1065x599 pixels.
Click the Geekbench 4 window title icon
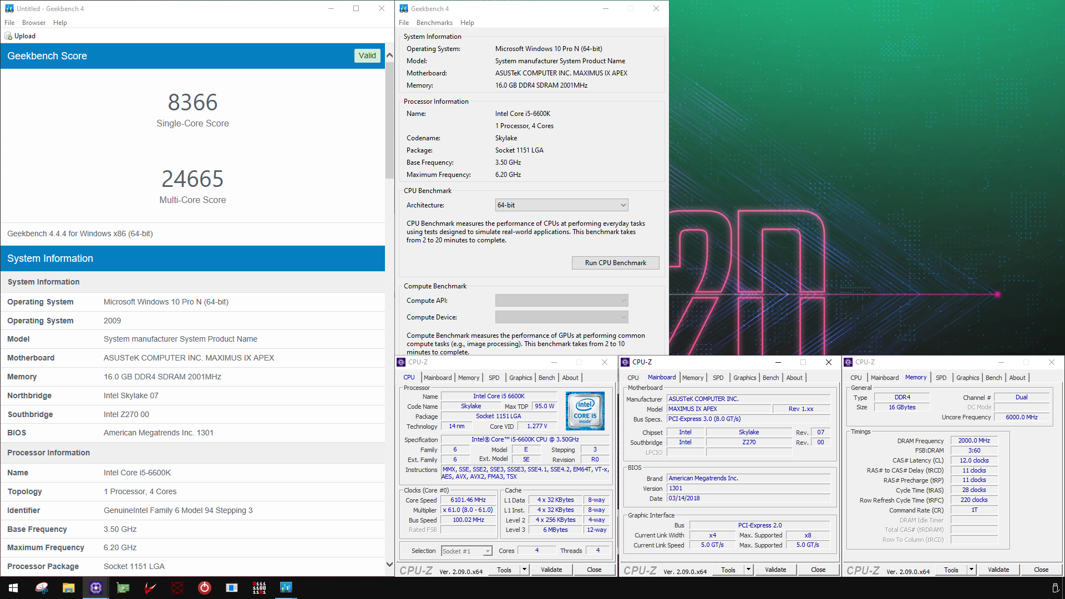tap(404, 8)
